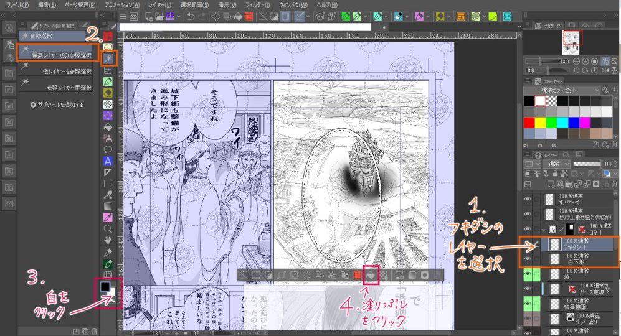Open the dropdown arrow next to the Save icon
The height and width of the screenshot is (336, 621).
179,17
